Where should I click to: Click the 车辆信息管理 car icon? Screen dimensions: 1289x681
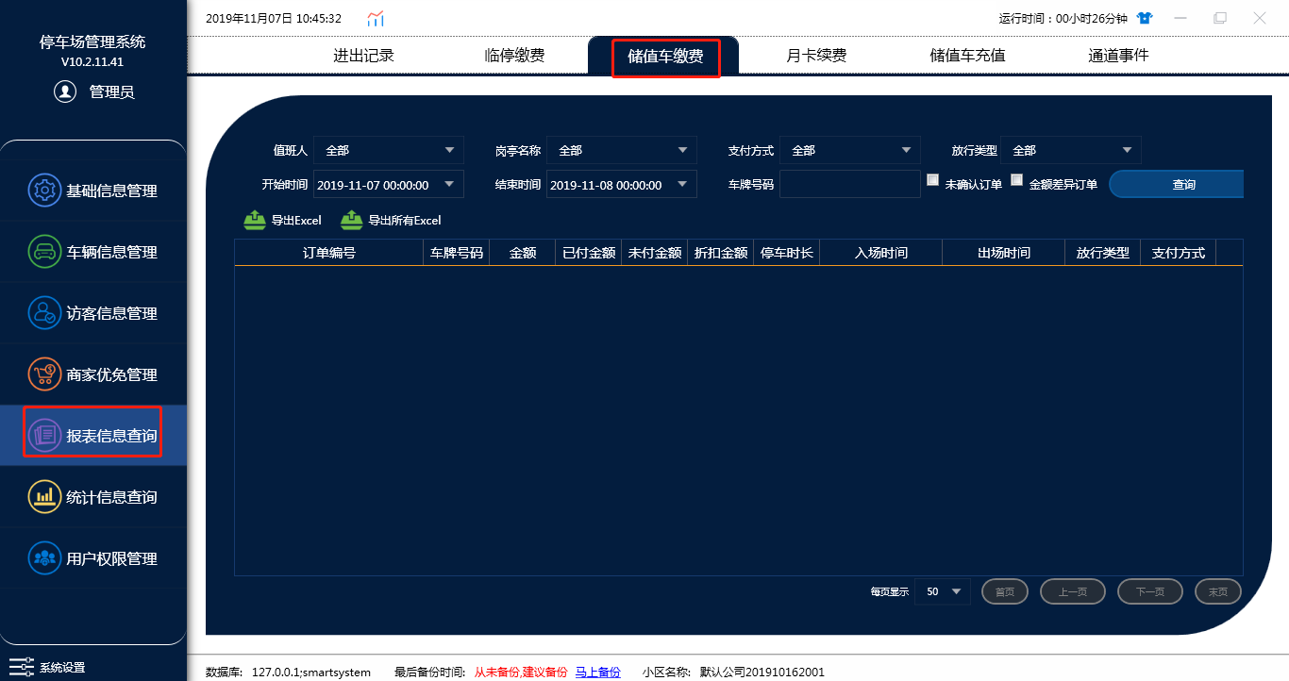coord(44,252)
